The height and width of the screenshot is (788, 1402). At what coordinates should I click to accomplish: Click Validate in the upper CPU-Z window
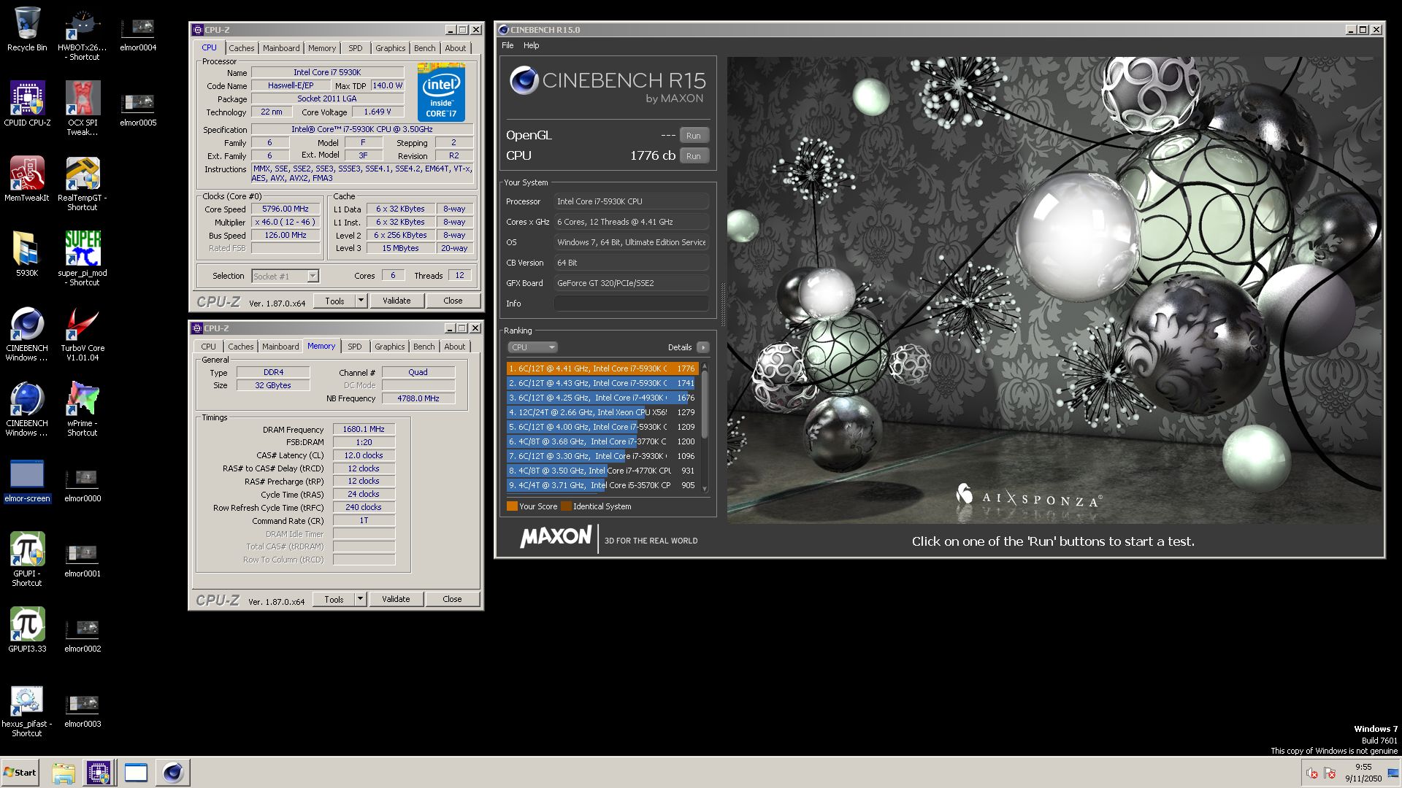[x=397, y=301]
